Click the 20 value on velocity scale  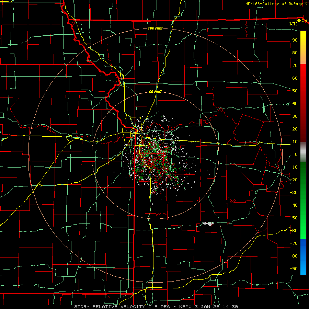coord(295,129)
